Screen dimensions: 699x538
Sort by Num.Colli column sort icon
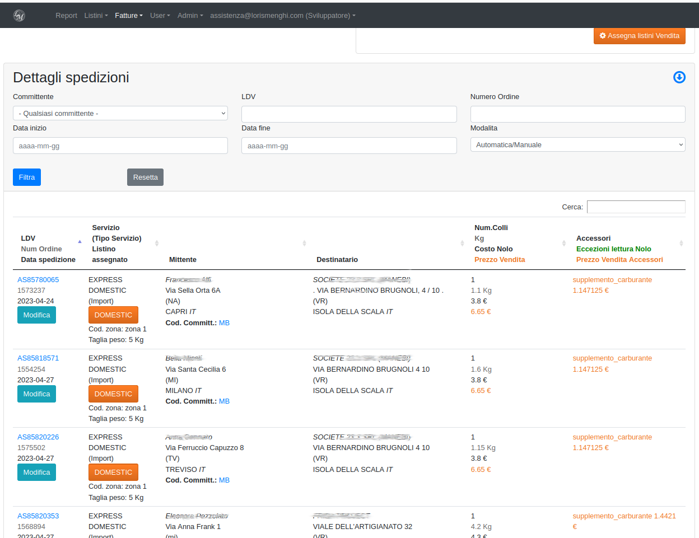point(564,243)
